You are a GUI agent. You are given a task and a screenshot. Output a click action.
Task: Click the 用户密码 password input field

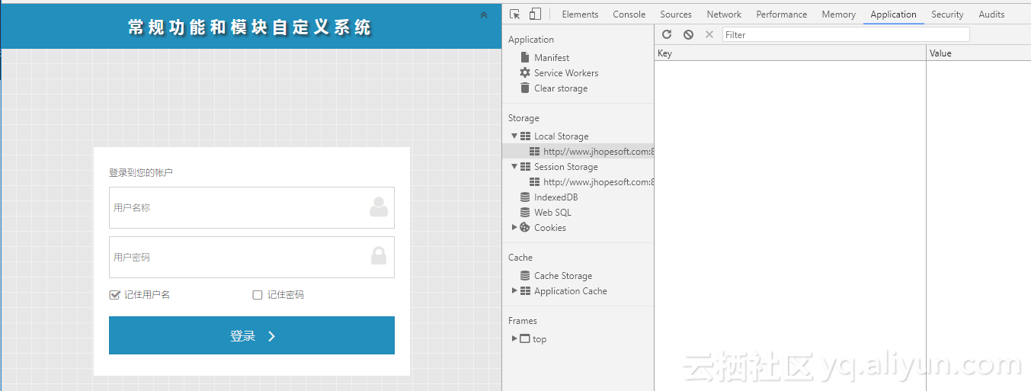coord(251,257)
